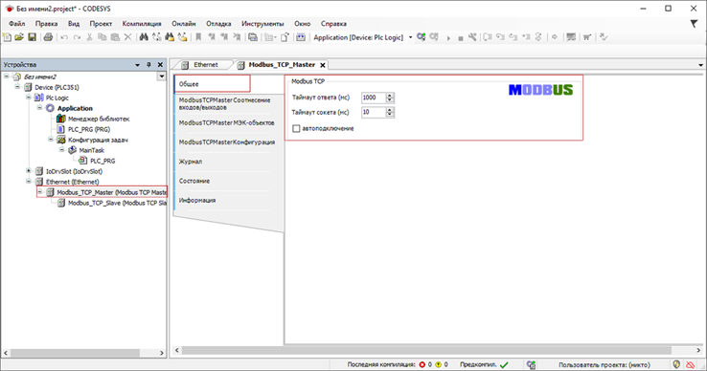Enable the автоподключение checkbox

coord(296,129)
